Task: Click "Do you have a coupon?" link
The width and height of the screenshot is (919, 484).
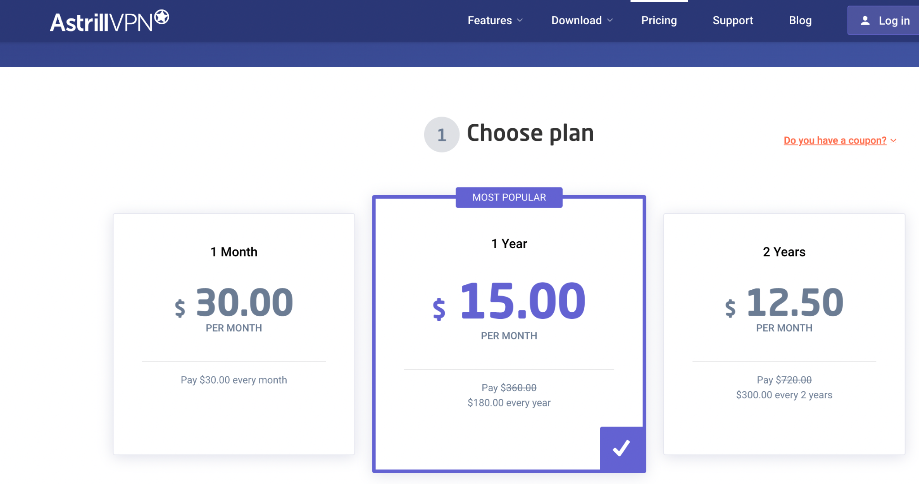Action: [x=835, y=140]
